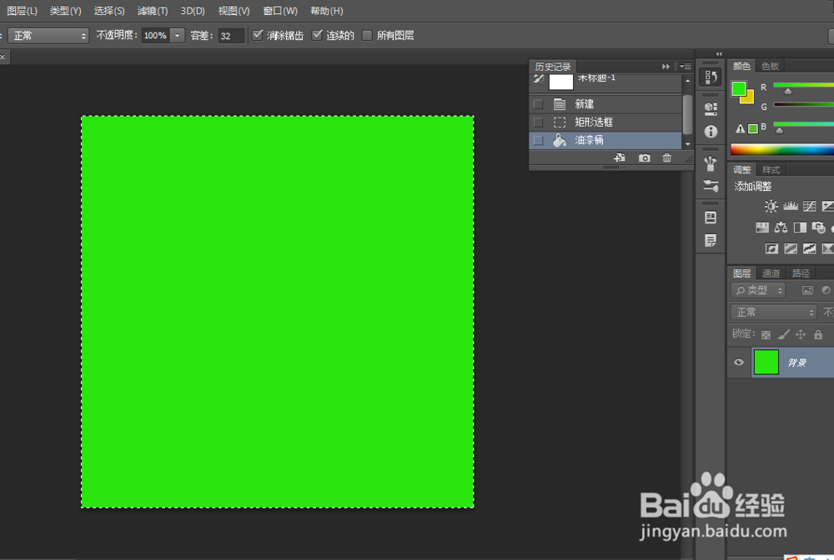
Task: Hide the 背景 layer eye icon
Action: 739,362
